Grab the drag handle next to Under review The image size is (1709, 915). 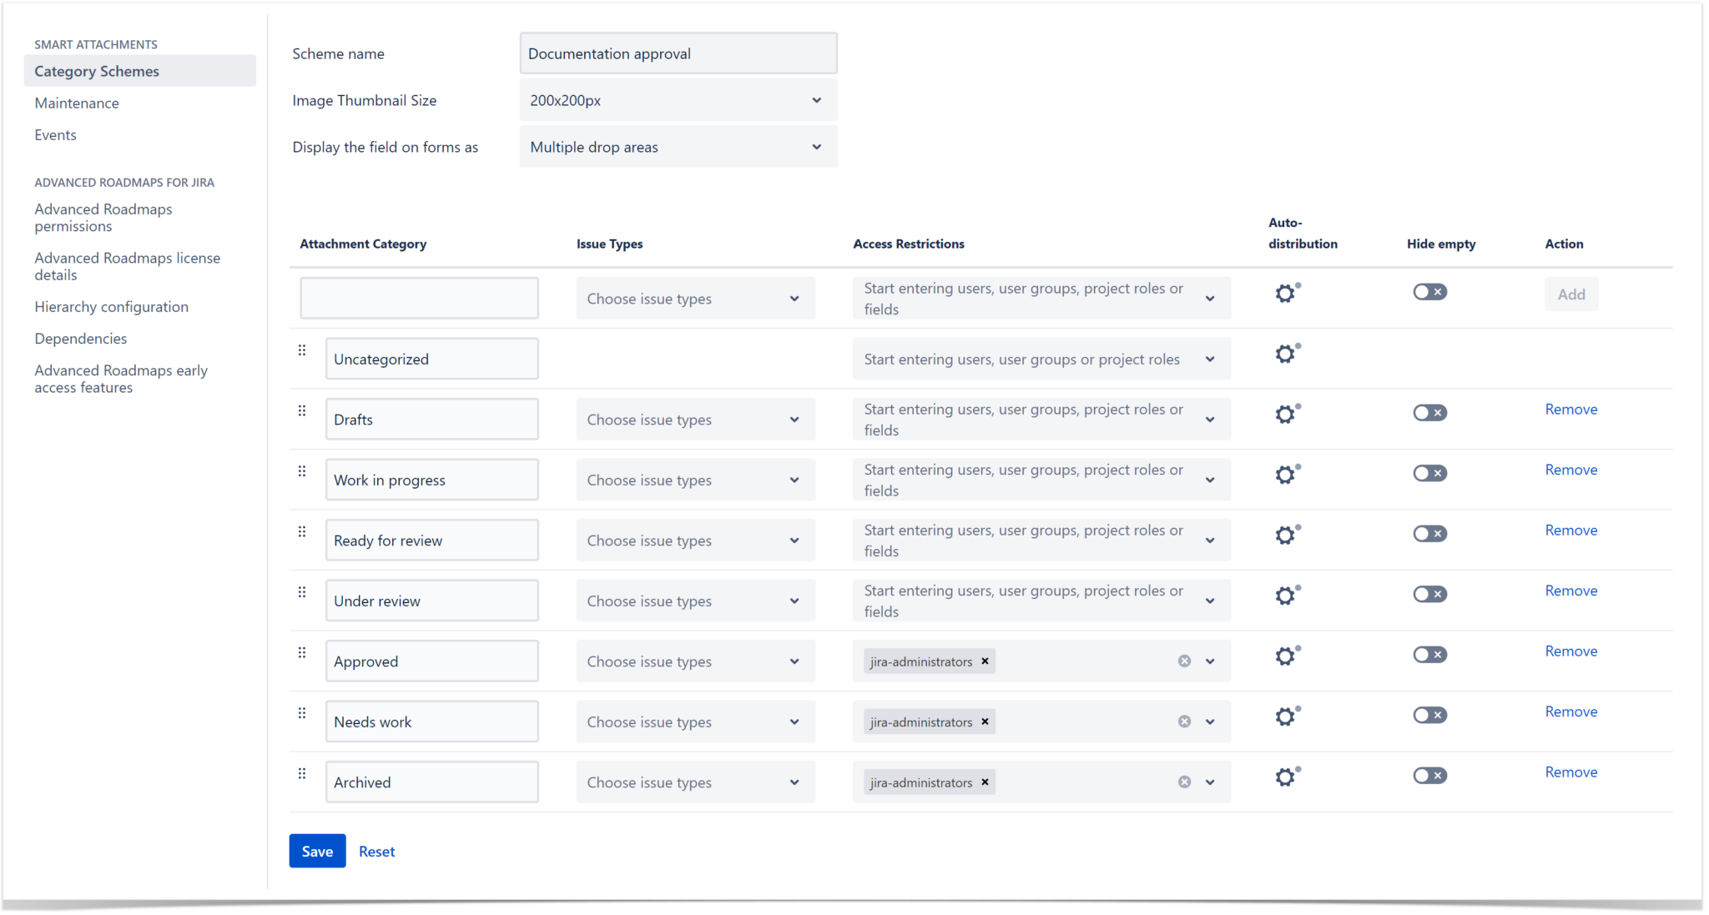(302, 592)
